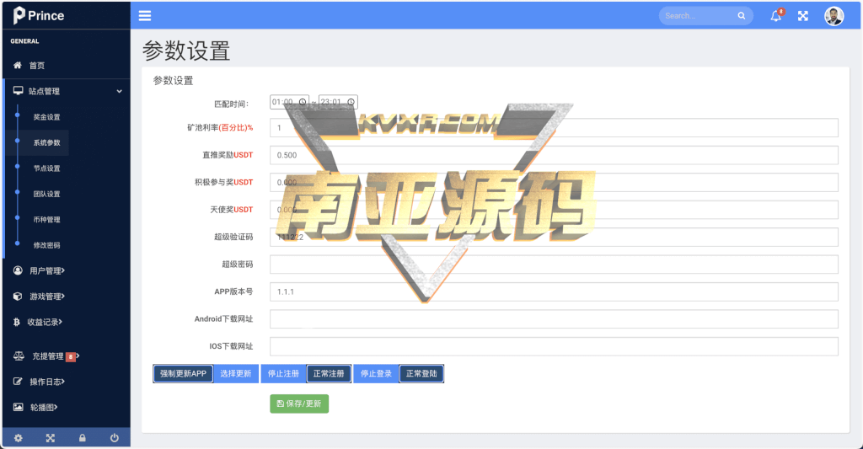Open settings gear in sidebar footer
The image size is (863, 449).
point(19,438)
